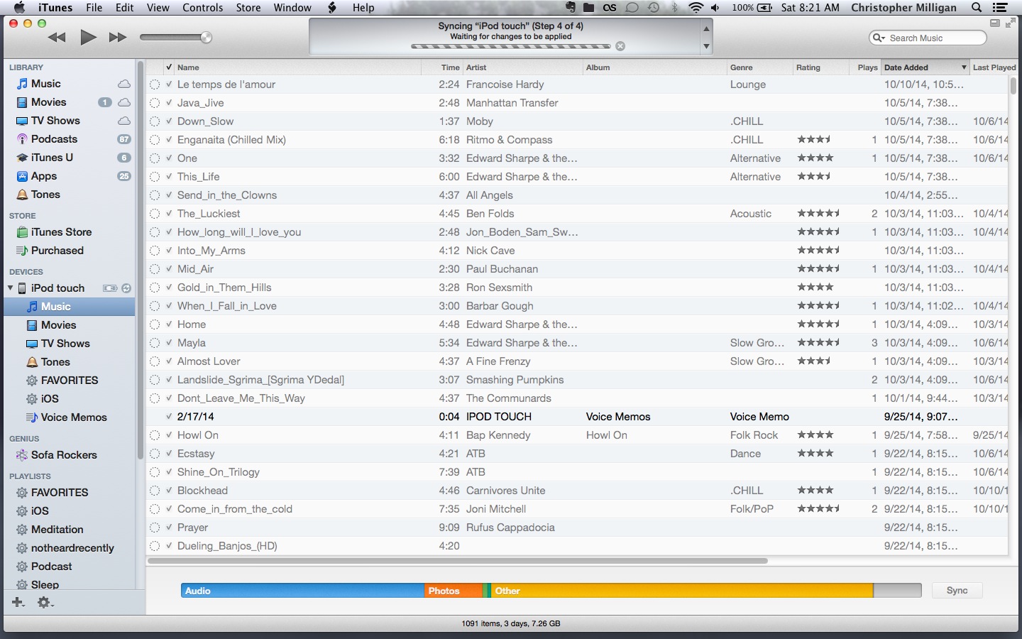Switch to the mini player icon
This screenshot has height=639, width=1022.
tap(995, 23)
